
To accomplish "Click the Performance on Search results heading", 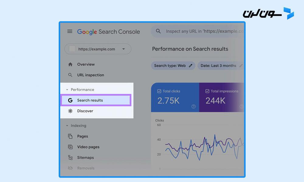I will pyautogui.click(x=190, y=49).
